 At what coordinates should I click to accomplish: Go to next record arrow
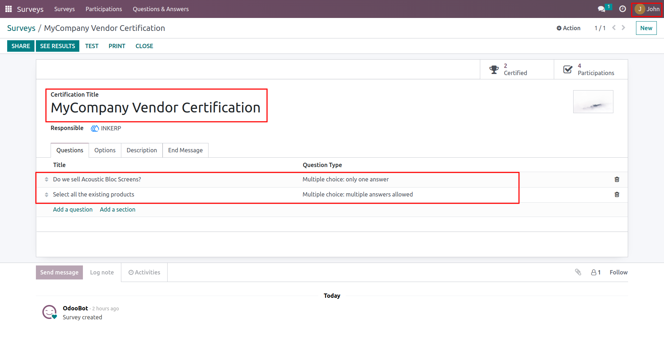[x=623, y=28]
